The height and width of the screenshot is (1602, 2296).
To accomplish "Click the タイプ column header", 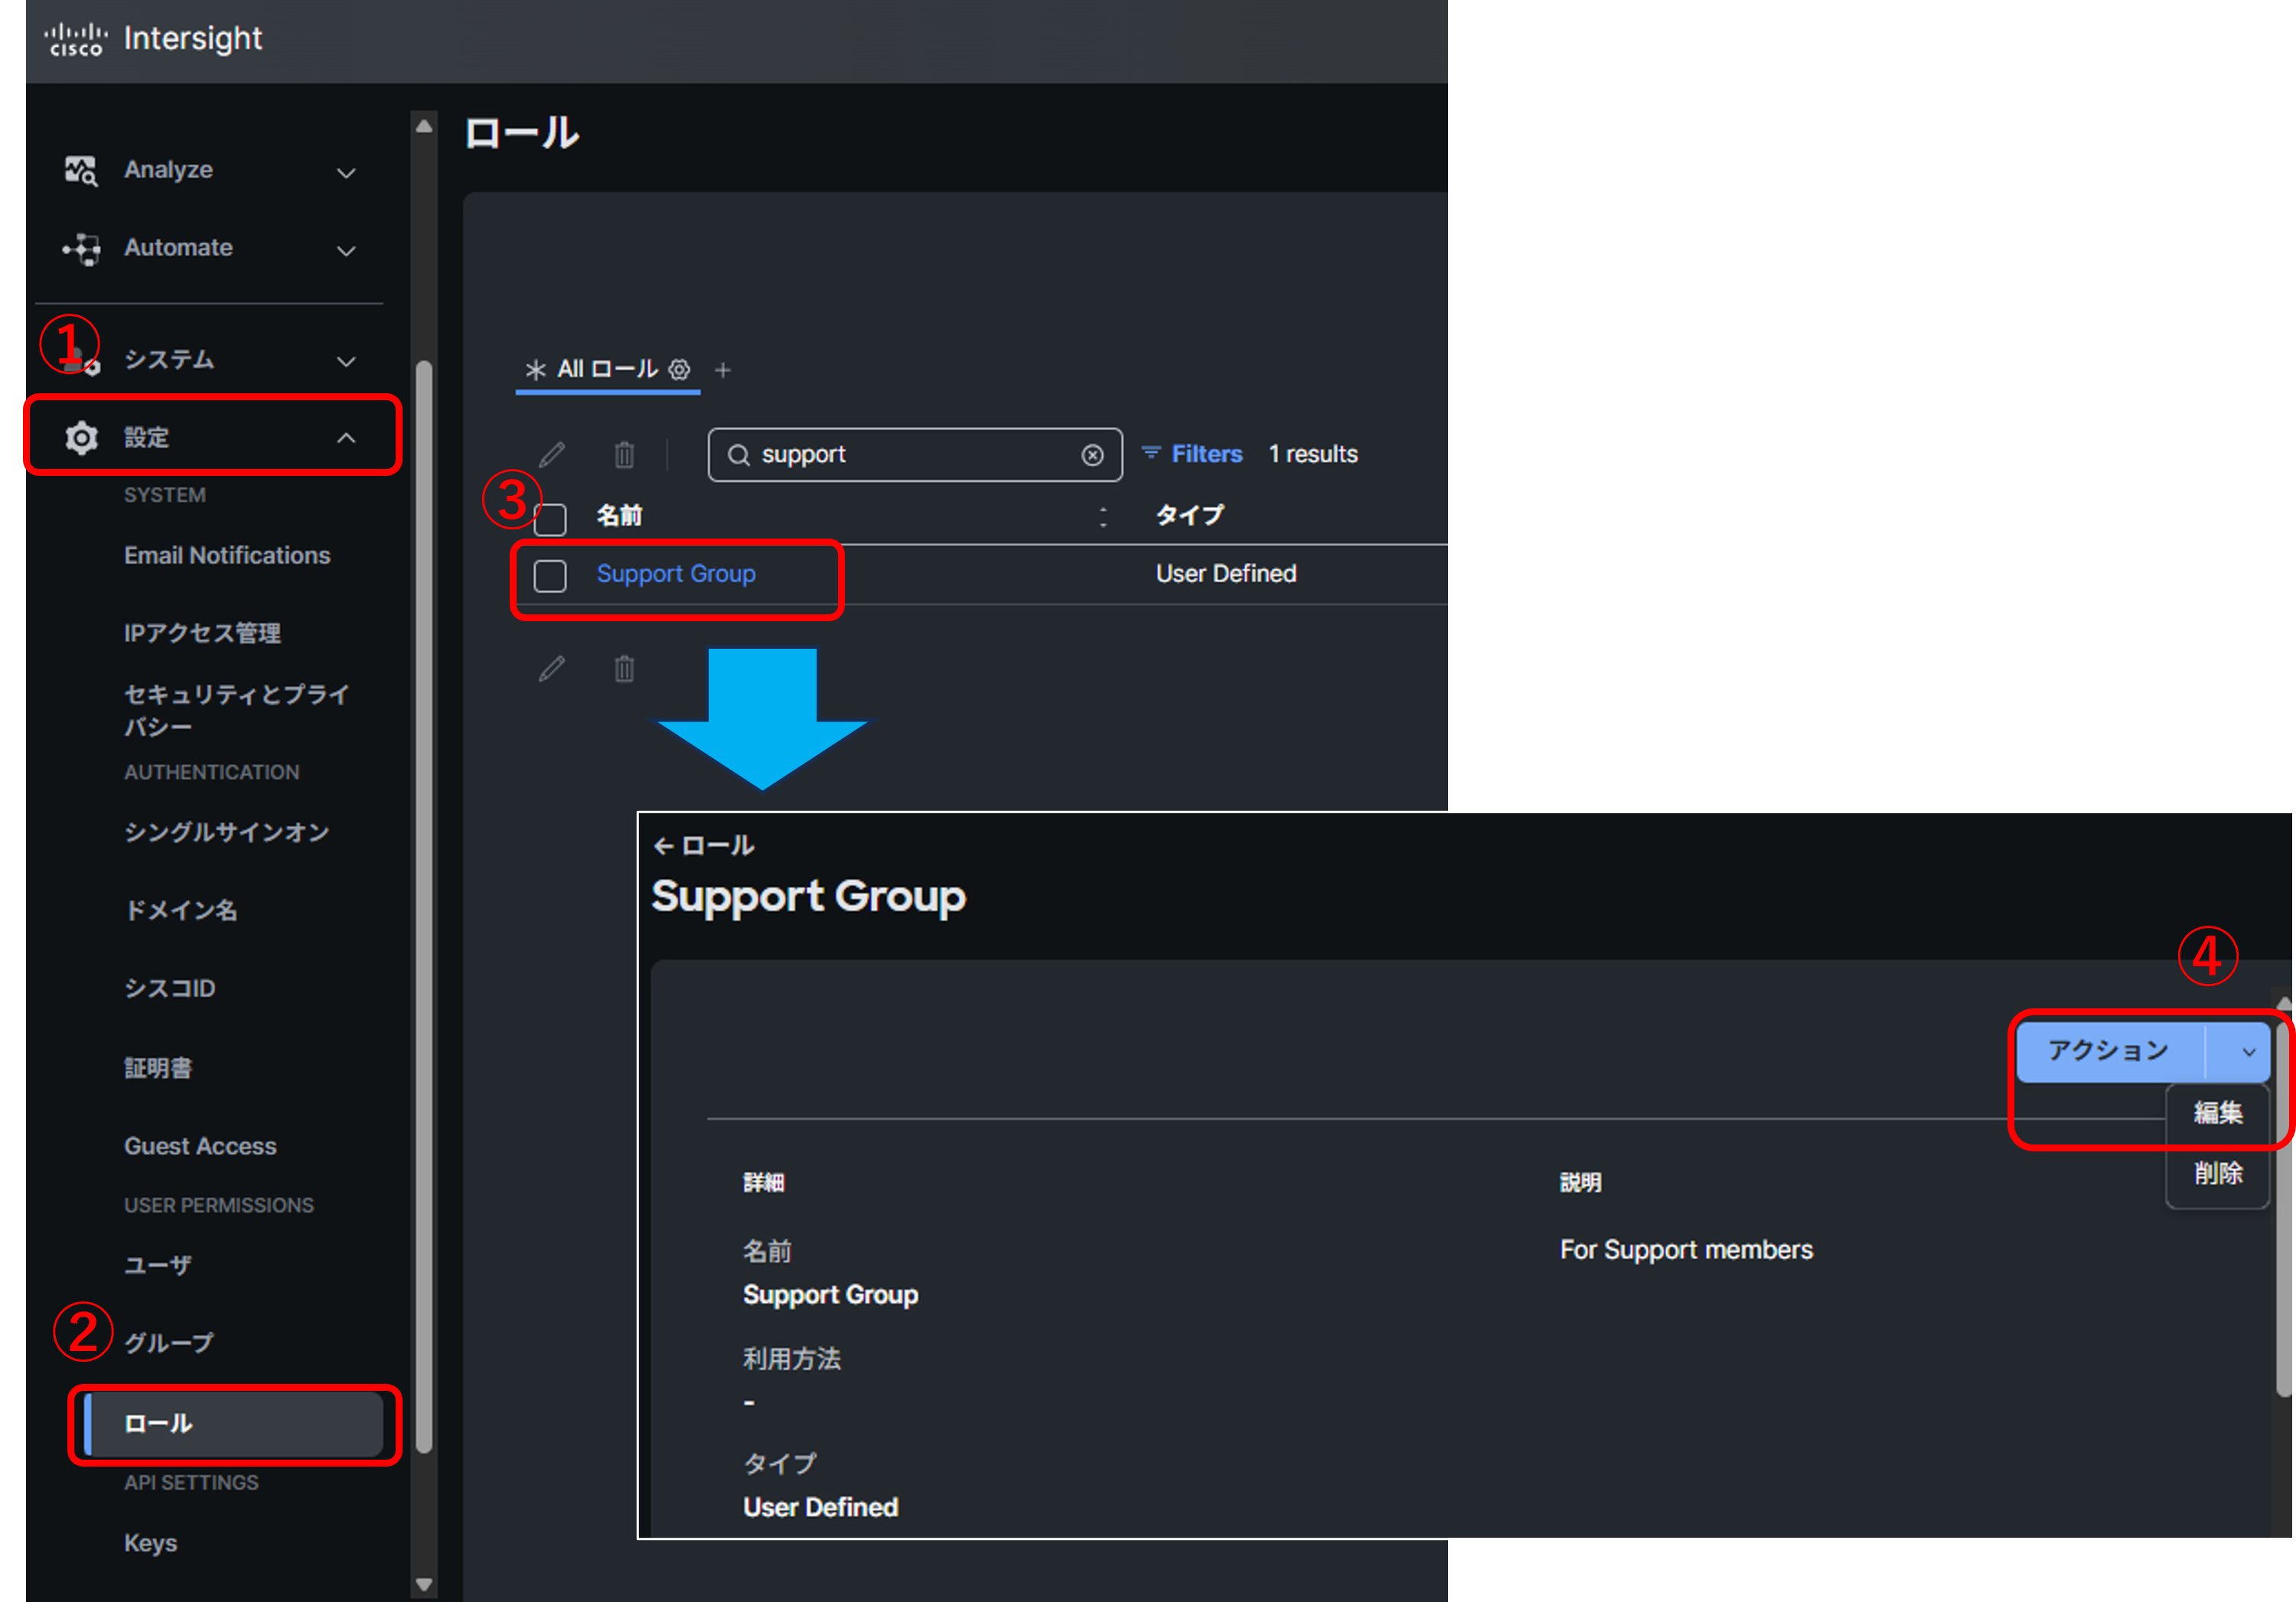I will pos(1190,516).
